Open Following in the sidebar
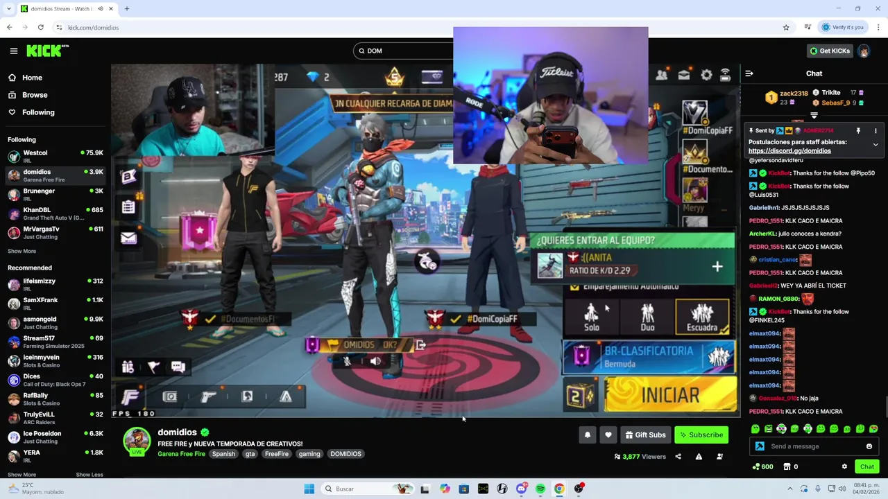This screenshot has height=499, width=888. click(x=31, y=112)
